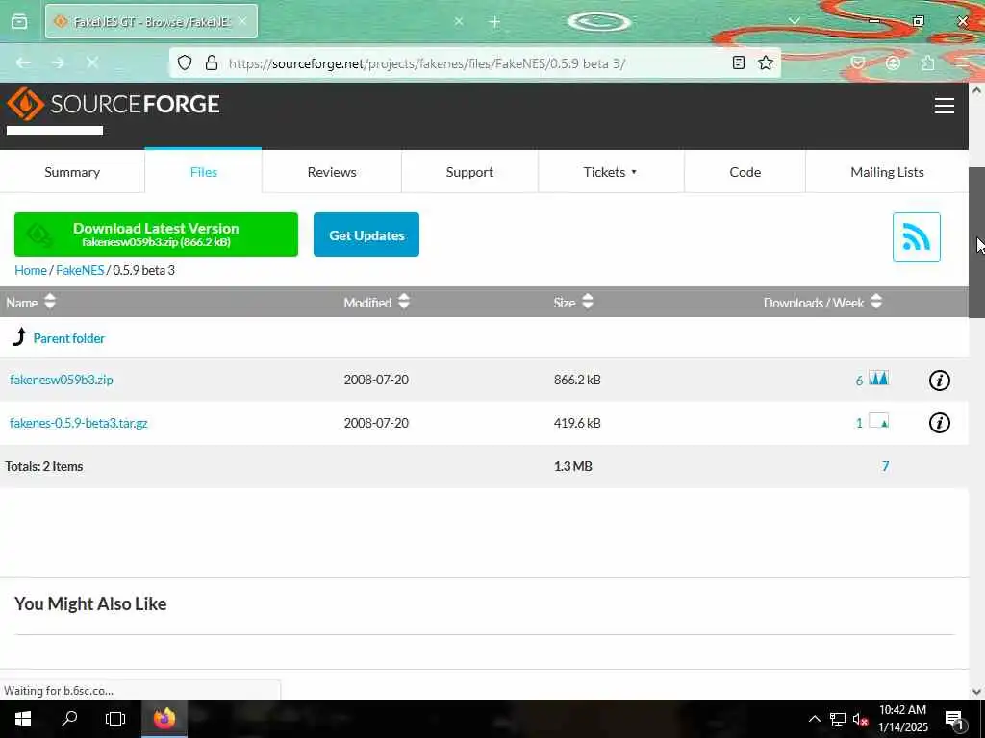The image size is (985, 738).
Task: Open the Home breadcrumb link
Action: tap(31, 270)
